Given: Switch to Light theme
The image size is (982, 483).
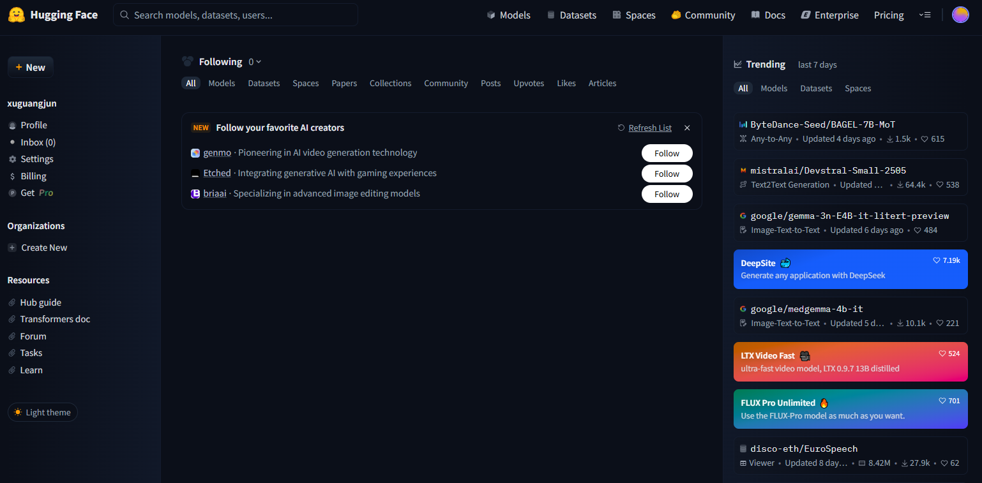Looking at the screenshot, I should pyautogui.click(x=42, y=412).
